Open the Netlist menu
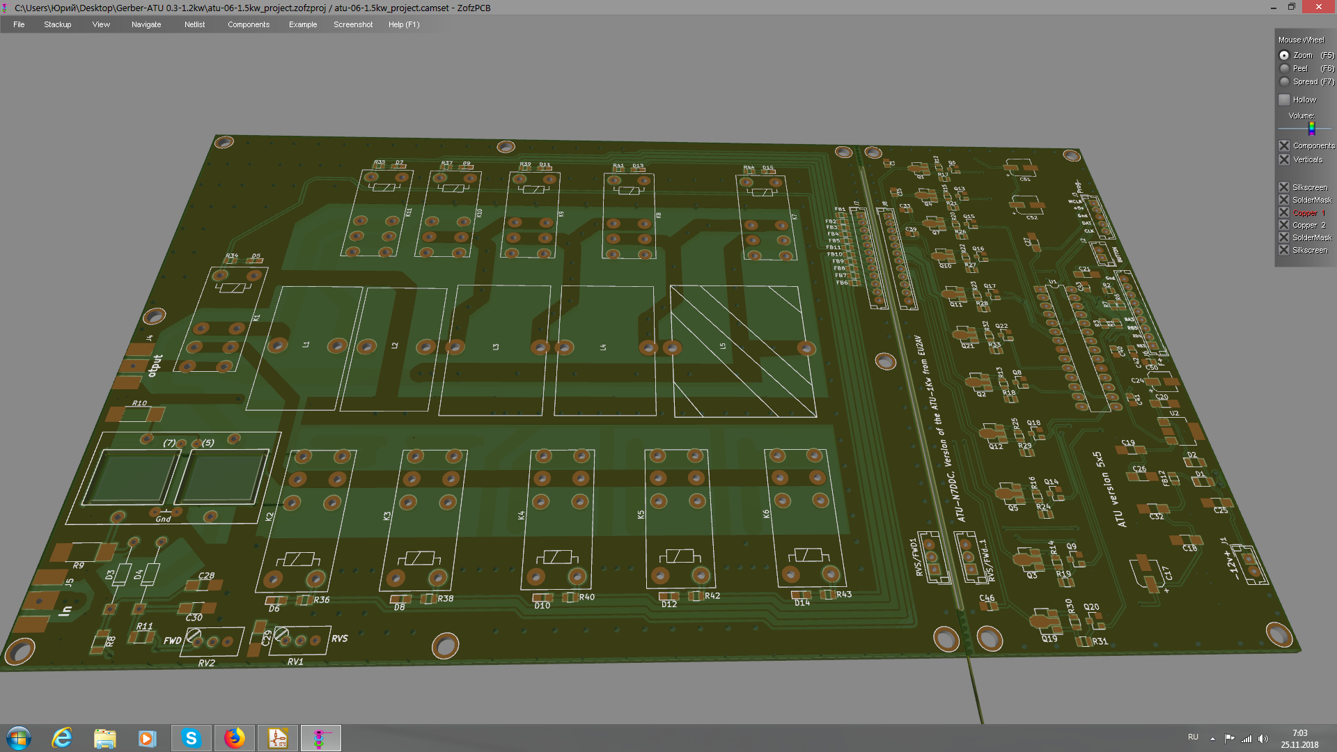Screen dimensions: 1337x752 (x=194, y=24)
